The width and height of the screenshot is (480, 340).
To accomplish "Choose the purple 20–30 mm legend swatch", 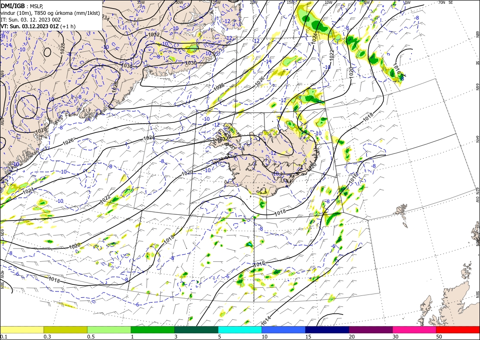I will (x=371, y=329).
